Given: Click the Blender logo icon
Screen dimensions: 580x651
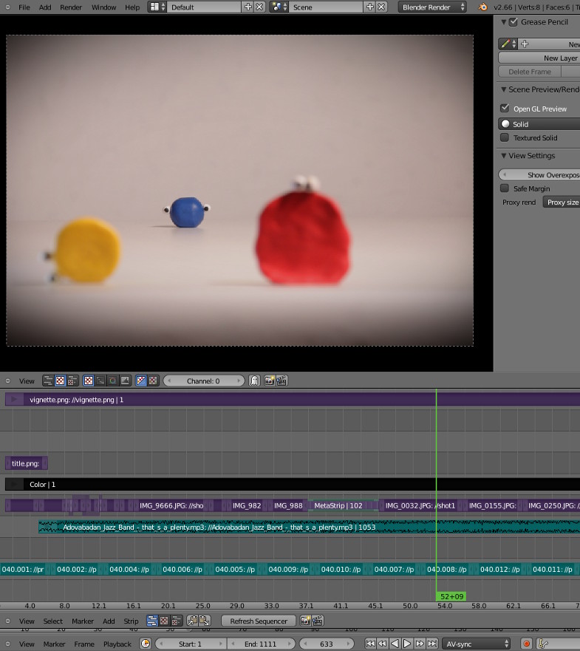Looking at the screenshot, I should [482, 7].
